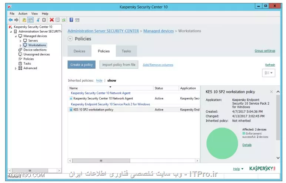Open the Action menu
286x183 pixels.
23,14
